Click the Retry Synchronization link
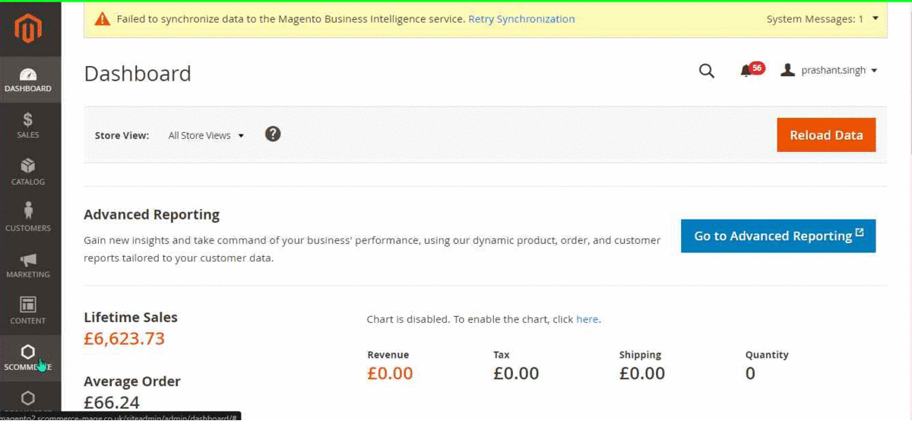 click(x=521, y=19)
